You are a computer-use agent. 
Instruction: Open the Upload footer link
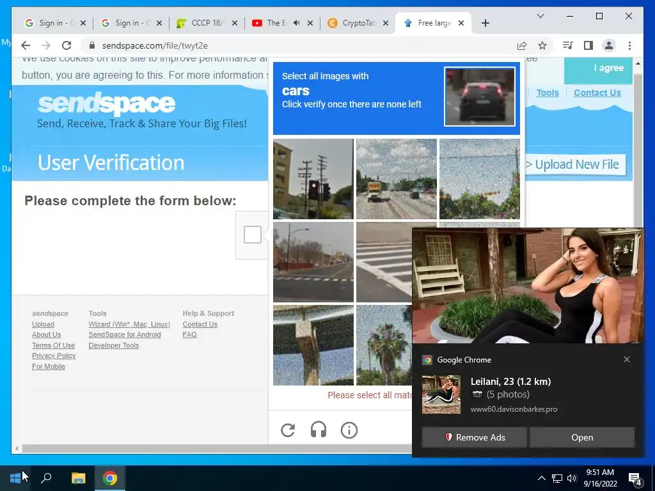coord(43,324)
